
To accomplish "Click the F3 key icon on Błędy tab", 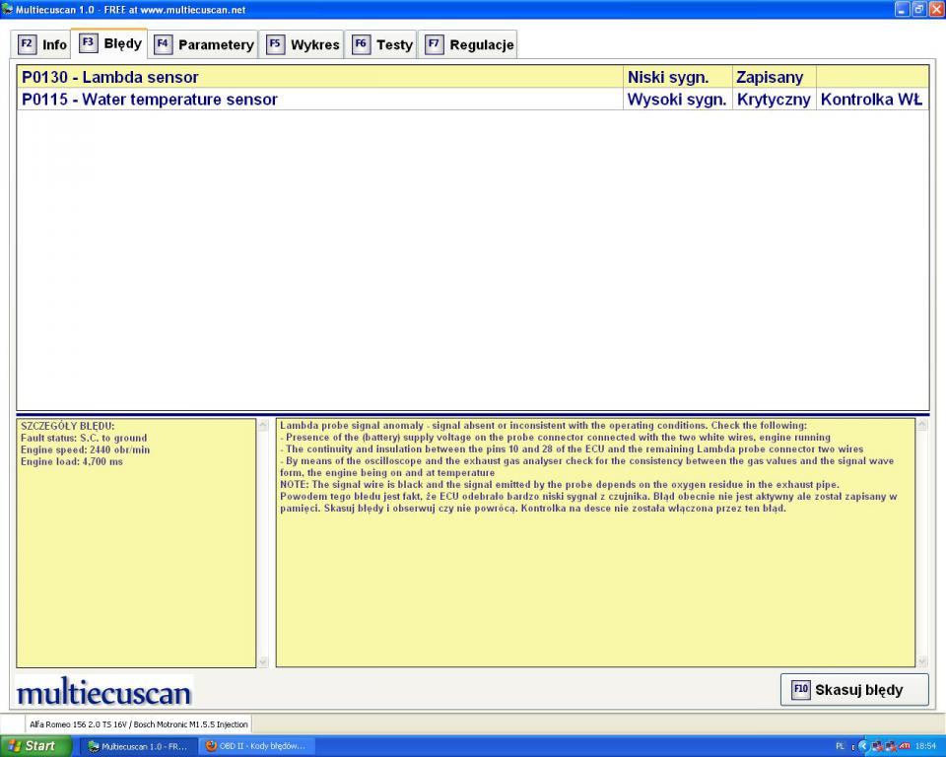I will coord(88,42).
